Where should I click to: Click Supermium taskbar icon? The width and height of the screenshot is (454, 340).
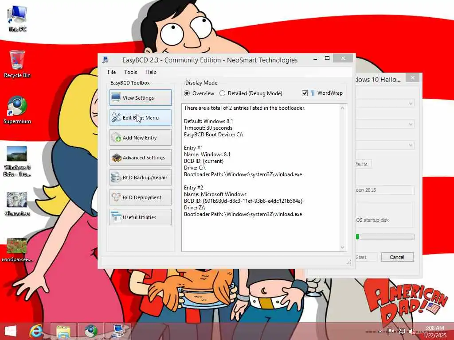91,331
